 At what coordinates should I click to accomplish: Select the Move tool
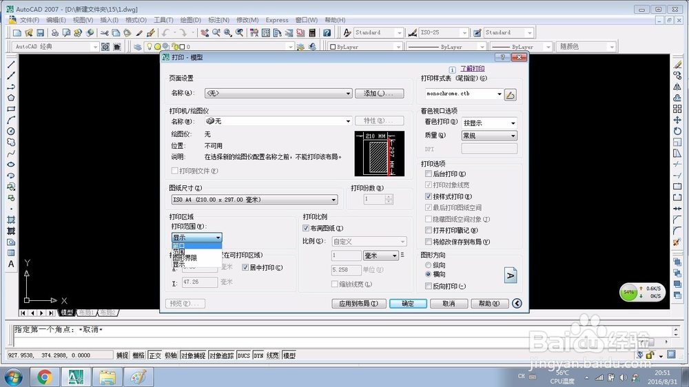(x=677, y=120)
